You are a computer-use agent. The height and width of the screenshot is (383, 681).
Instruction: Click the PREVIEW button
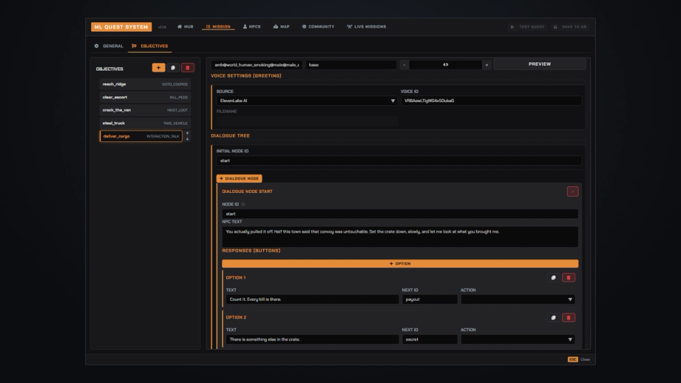point(539,65)
